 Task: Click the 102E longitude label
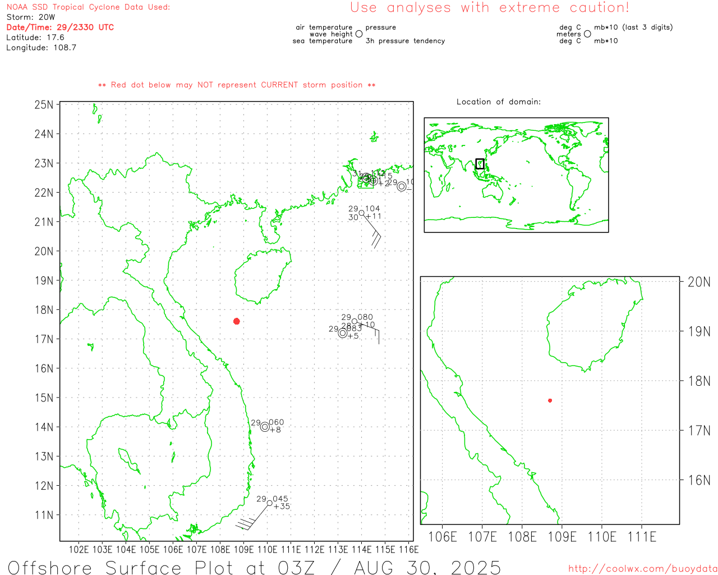[79, 549]
